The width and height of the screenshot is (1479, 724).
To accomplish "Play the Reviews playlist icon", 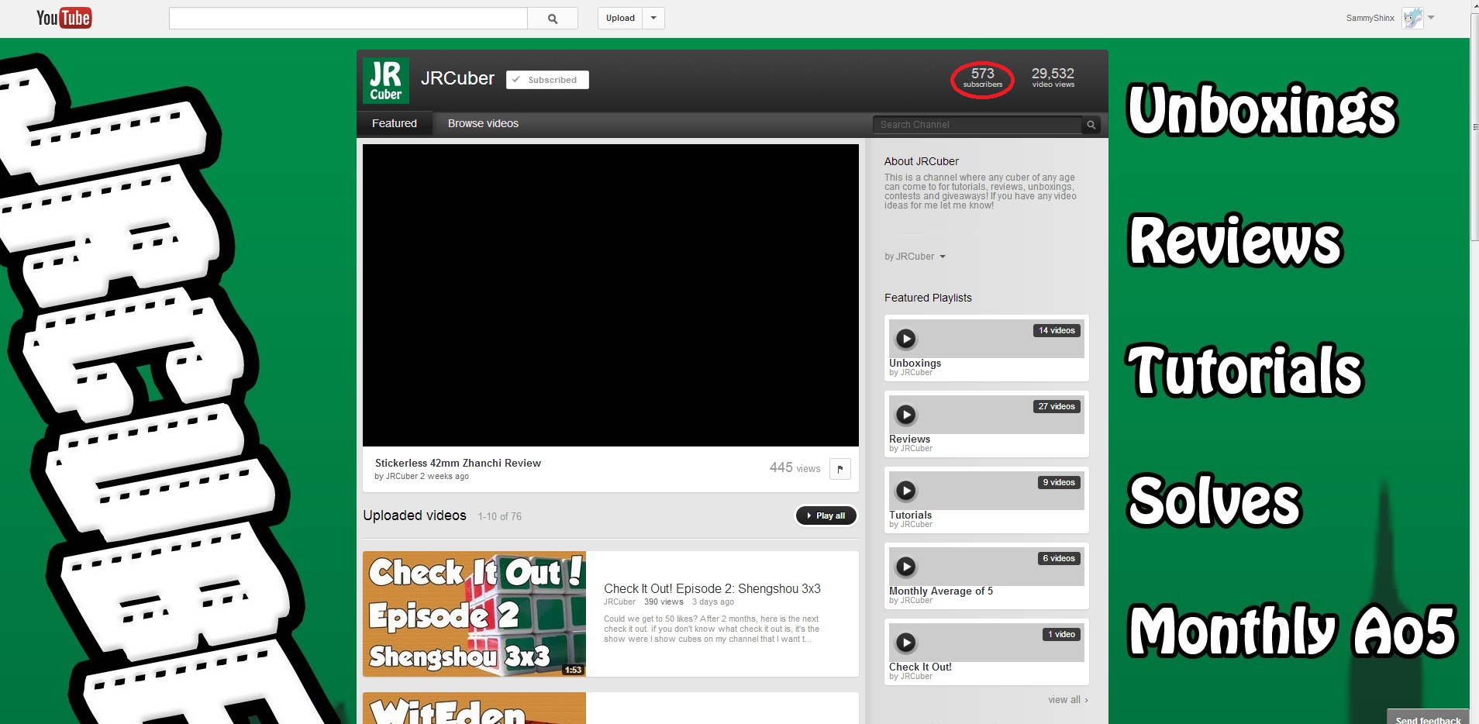I will click(x=906, y=415).
